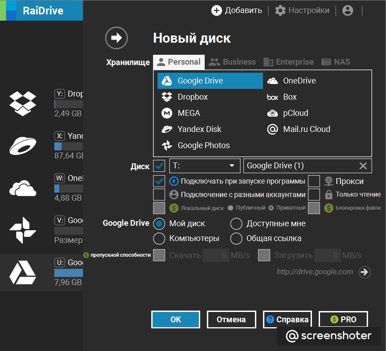Open help with the Справка button
The width and height of the screenshot is (386, 351).
pos(287,320)
